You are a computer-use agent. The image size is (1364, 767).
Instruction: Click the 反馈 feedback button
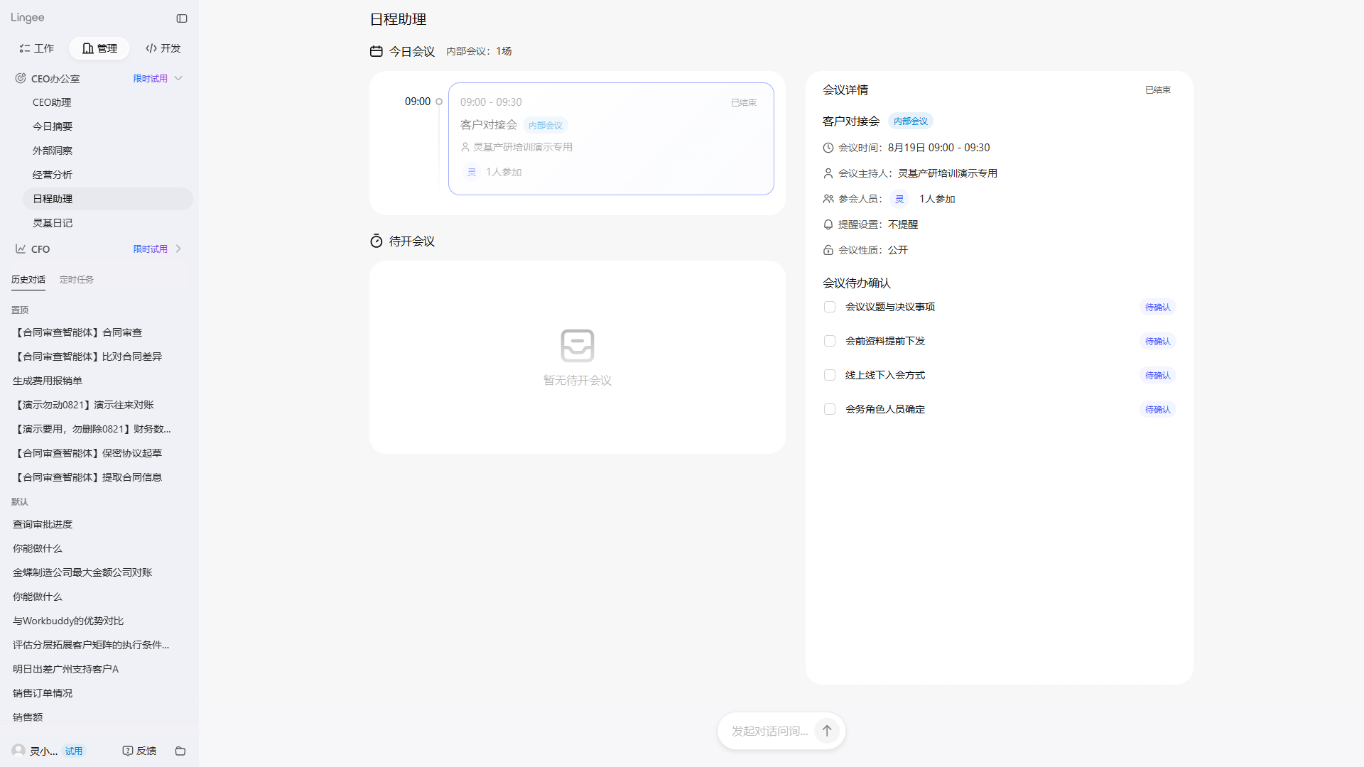pyautogui.click(x=139, y=751)
